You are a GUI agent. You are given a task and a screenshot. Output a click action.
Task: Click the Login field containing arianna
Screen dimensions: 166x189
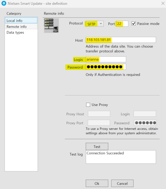click(x=106, y=59)
